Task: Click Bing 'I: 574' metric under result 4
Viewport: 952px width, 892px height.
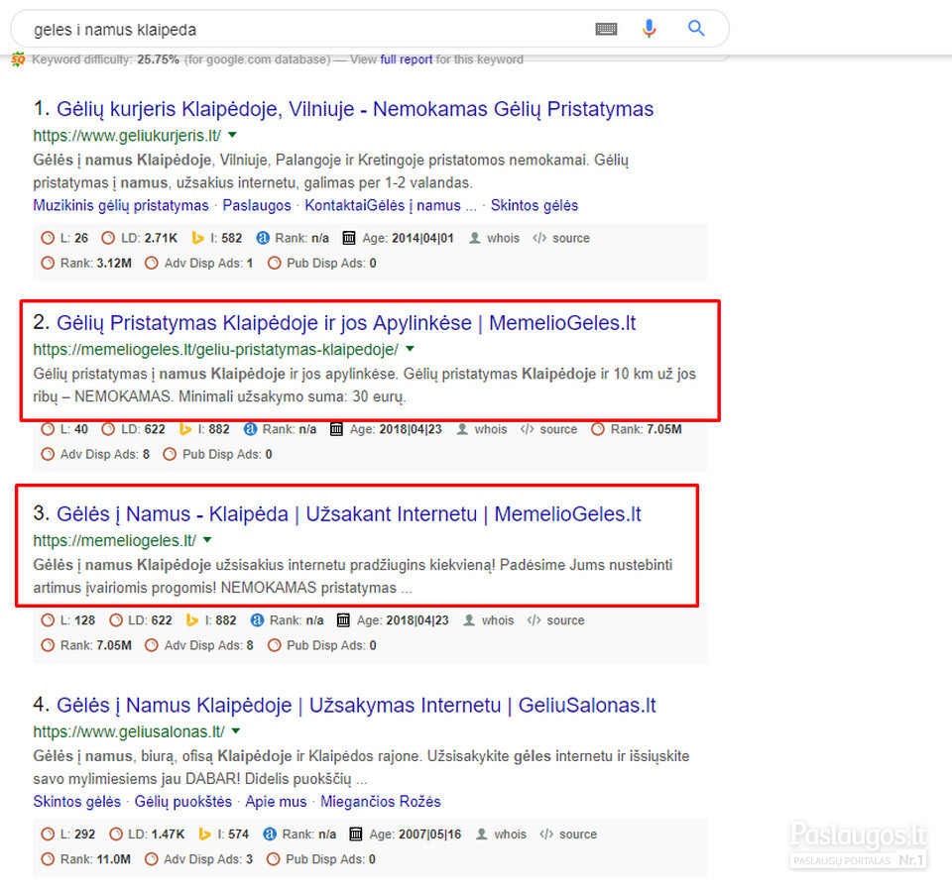Action: click(x=223, y=835)
